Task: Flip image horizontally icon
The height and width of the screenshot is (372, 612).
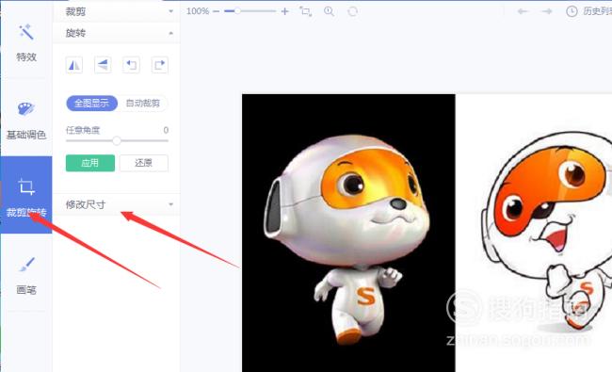Action: coord(74,65)
